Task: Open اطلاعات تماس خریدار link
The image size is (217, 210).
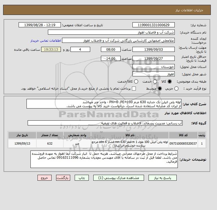Action: (46, 41)
